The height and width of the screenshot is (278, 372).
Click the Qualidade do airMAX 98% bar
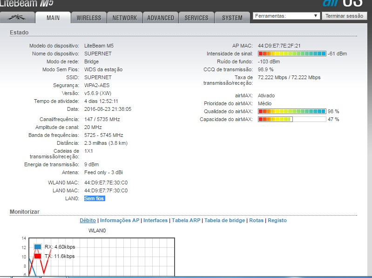point(292,111)
